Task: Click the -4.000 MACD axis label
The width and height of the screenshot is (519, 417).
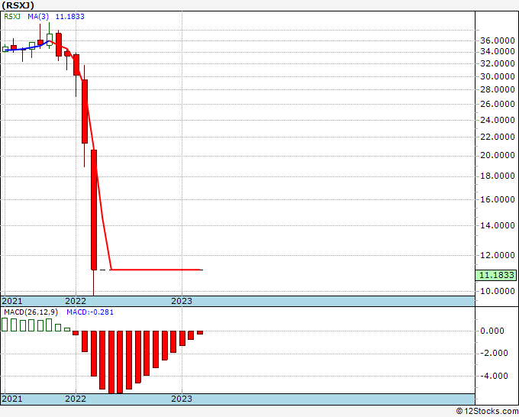Action: pyautogui.click(x=492, y=376)
